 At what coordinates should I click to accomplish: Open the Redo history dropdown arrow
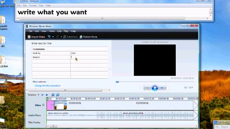click(x=61, y=37)
